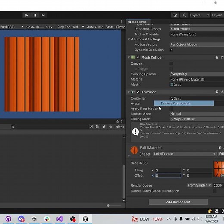This screenshot has width=224, height=224.
Task: Click the Tiling X field
Action: point(168,171)
